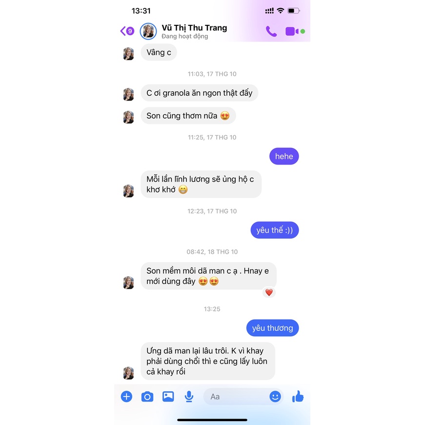
Task: Tap the profile picture in the header
Action: [x=148, y=31]
